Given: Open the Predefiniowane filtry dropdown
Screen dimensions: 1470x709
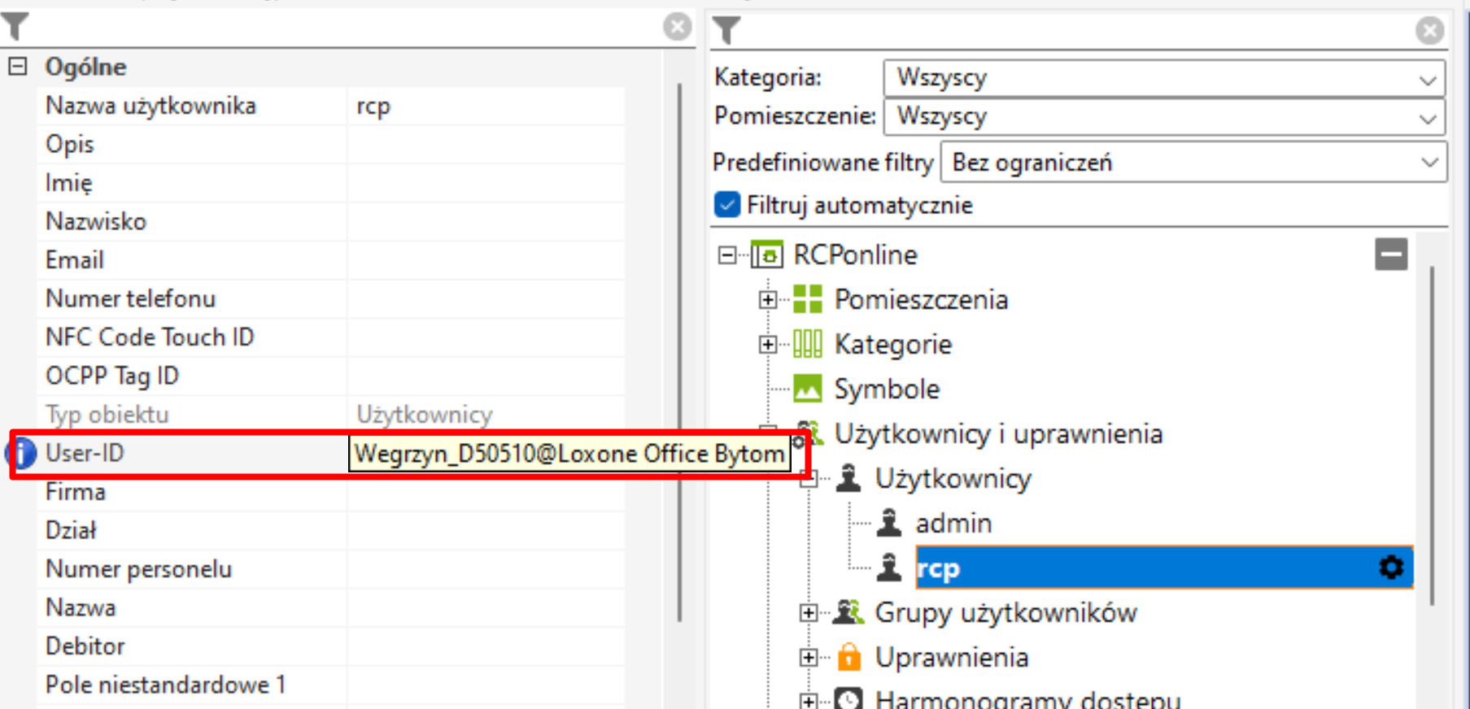Looking at the screenshot, I should [x=1193, y=163].
